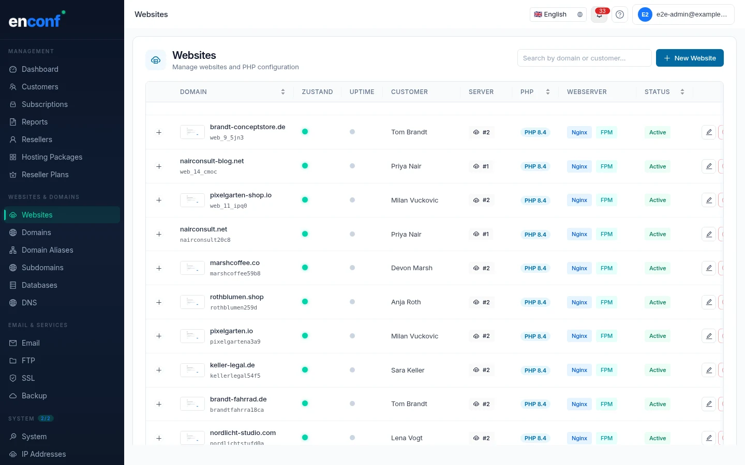Click FPM badge in brandt-fahrrad.de row
Screen dimensions: 745x465
tap(606, 404)
